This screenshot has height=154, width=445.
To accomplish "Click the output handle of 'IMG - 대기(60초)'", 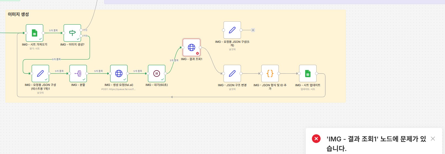I will pyautogui.click(x=165, y=73).
